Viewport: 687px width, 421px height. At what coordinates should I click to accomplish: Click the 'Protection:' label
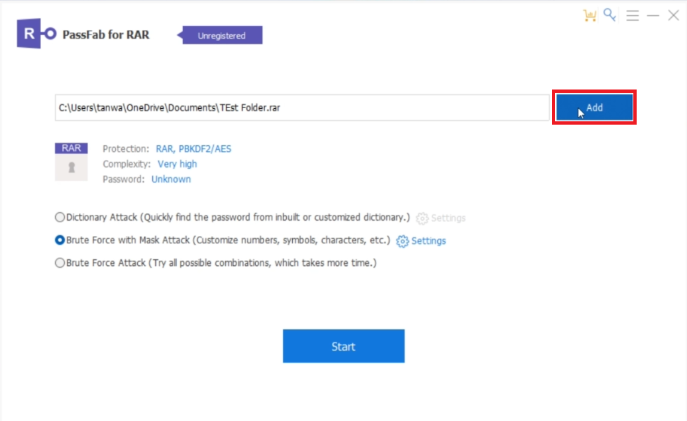126,149
